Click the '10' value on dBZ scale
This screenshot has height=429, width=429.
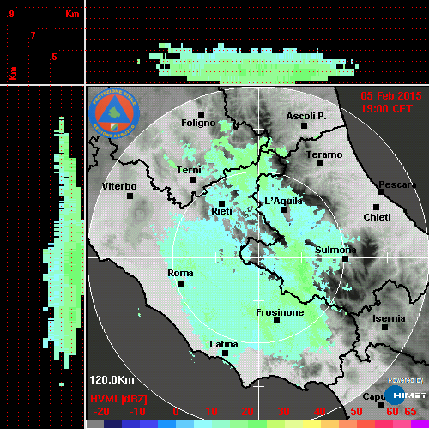(211, 412)
